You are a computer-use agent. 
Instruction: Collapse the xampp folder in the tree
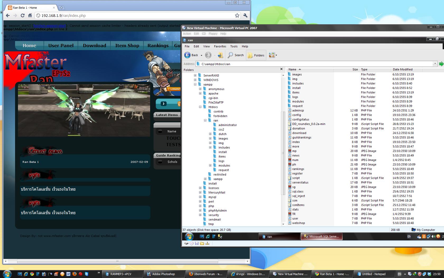pyautogui.click(x=195, y=84)
